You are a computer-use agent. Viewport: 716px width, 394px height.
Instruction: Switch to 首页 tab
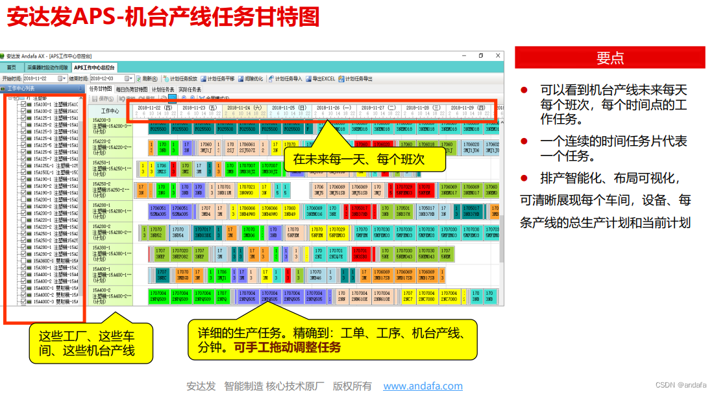[x=12, y=67]
